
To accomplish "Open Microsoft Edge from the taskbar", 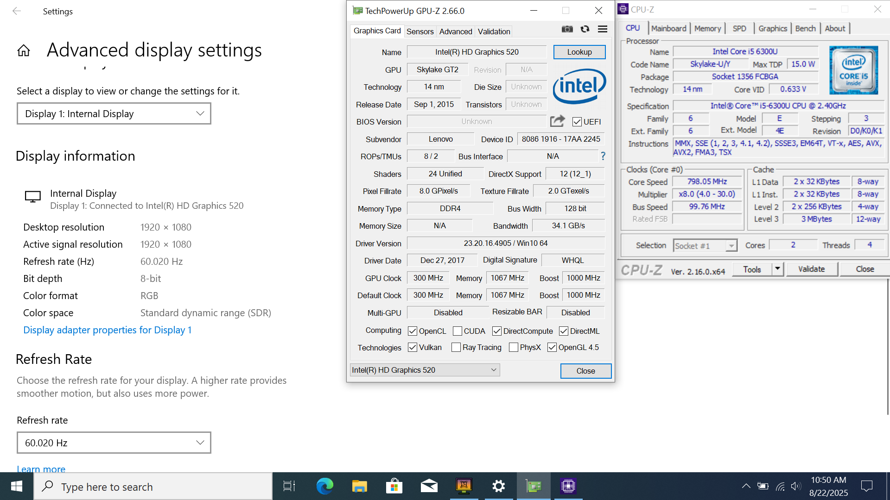I will pyautogui.click(x=324, y=486).
